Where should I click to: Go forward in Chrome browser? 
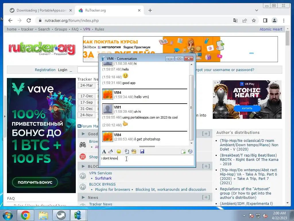(20, 20)
